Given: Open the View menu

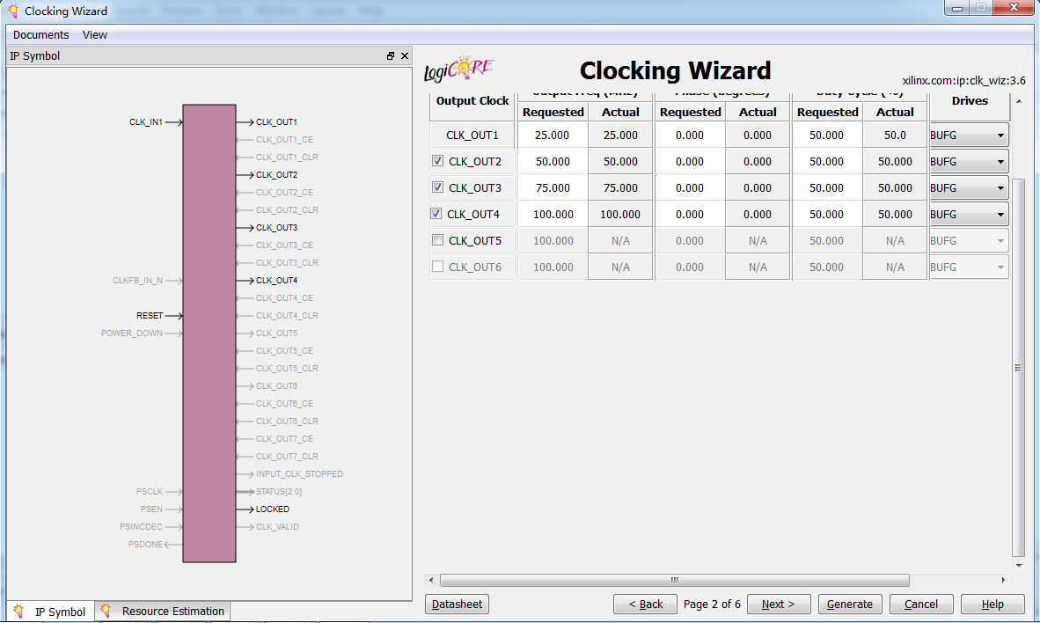Looking at the screenshot, I should coord(95,34).
